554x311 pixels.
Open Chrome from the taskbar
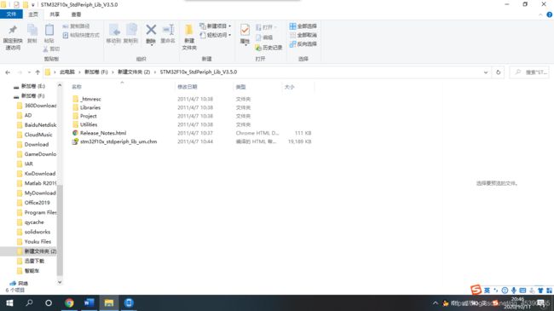(69, 302)
